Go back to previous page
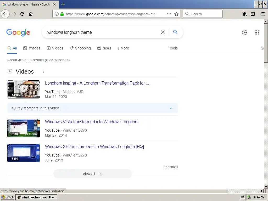Viewport: 268px width, 201px height. 5,14
